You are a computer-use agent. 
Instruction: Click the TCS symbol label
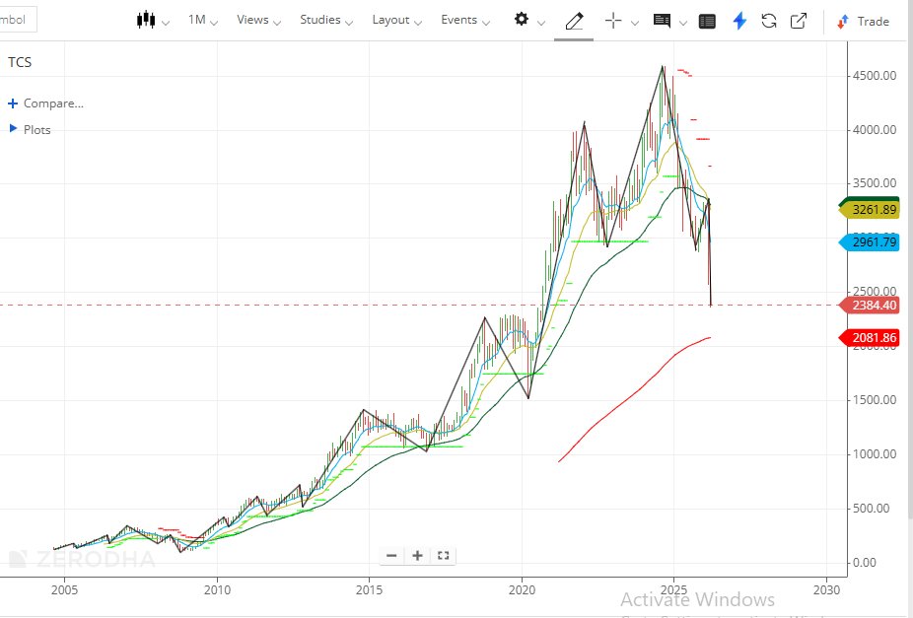(20, 62)
